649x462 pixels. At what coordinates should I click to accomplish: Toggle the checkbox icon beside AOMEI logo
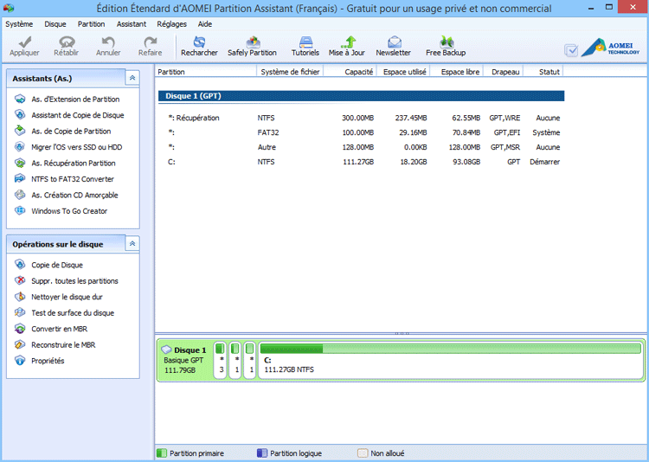571,50
